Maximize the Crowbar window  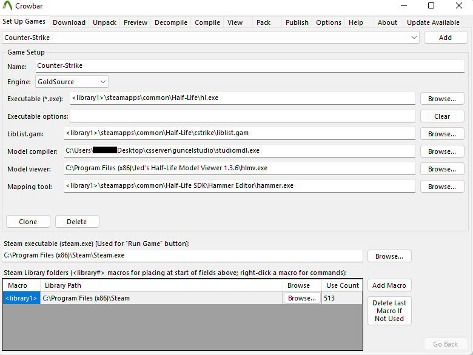(431, 5)
